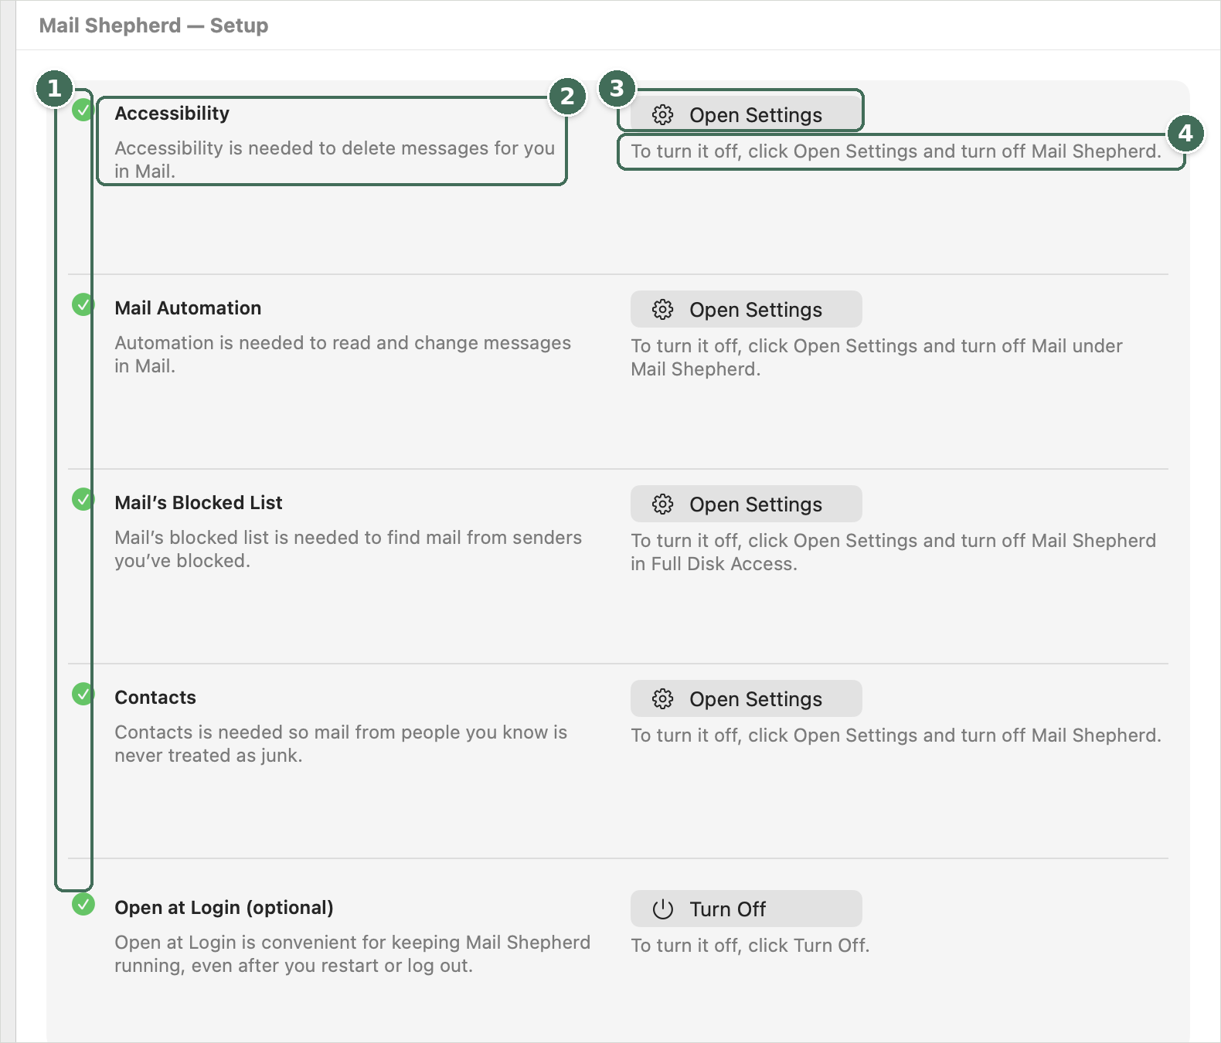Open Settings for Contacts permission
This screenshot has height=1043, width=1221.
pyautogui.click(x=746, y=698)
